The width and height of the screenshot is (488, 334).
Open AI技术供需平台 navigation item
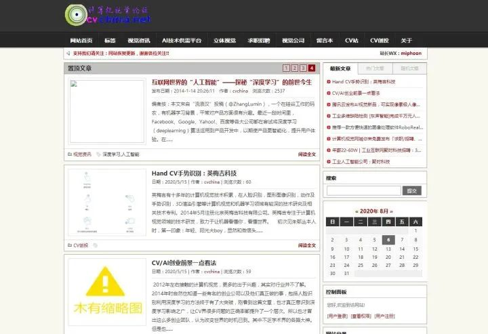pos(182,41)
